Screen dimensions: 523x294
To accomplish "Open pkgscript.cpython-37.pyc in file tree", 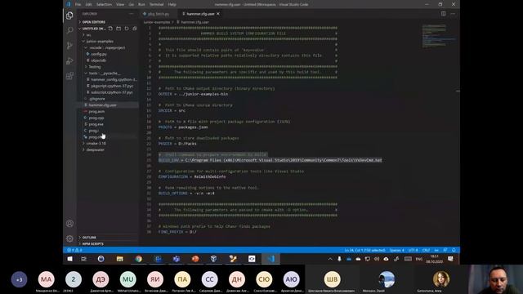I will (112, 86).
